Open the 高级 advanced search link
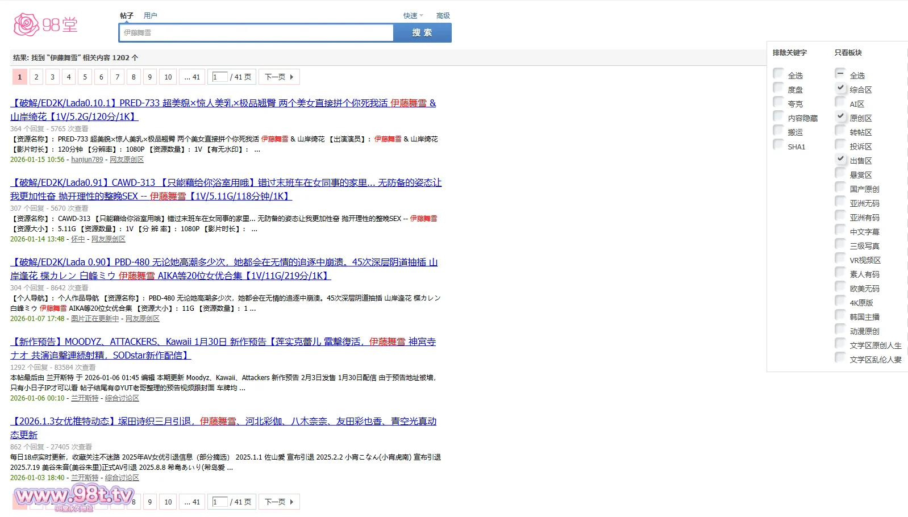Screen dimensions: 908x517 pos(443,16)
